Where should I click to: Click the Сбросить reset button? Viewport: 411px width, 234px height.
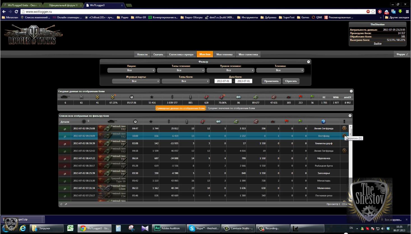[x=291, y=81]
